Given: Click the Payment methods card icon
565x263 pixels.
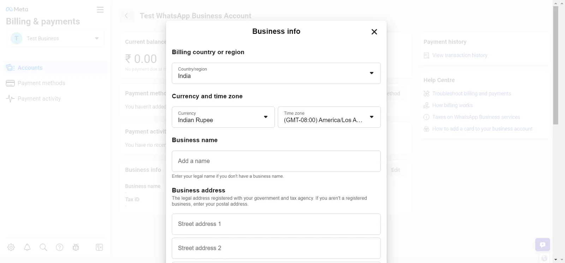Looking at the screenshot, I should (10, 83).
